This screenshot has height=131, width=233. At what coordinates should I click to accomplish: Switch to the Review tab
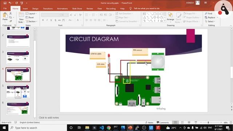[90, 9]
